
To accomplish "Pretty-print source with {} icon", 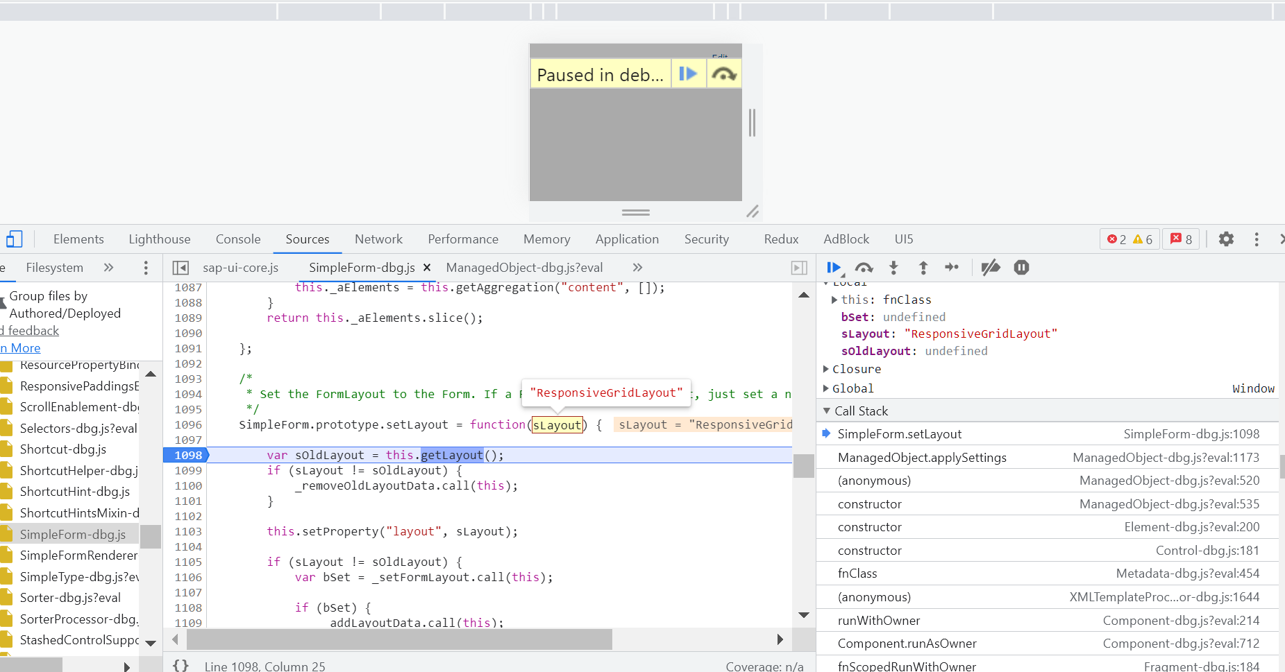I will pos(180,665).
